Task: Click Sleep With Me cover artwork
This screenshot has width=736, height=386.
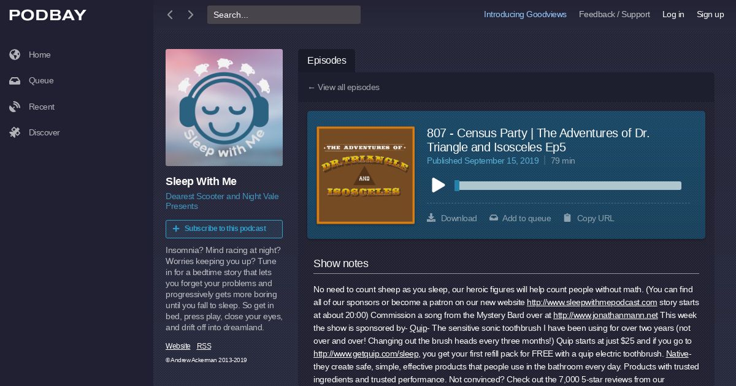Action: click(224, 107)
